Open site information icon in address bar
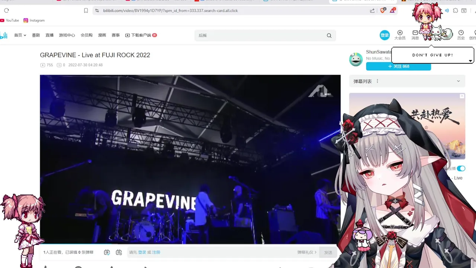Image resolution: width=476 pixels, height=268 pixels. [97, 10]
